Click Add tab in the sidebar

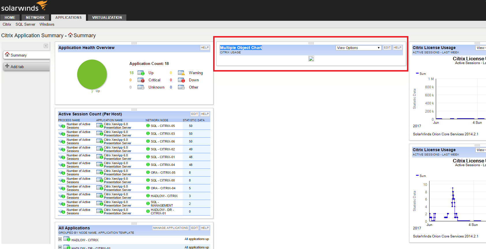tap(27, 67)
